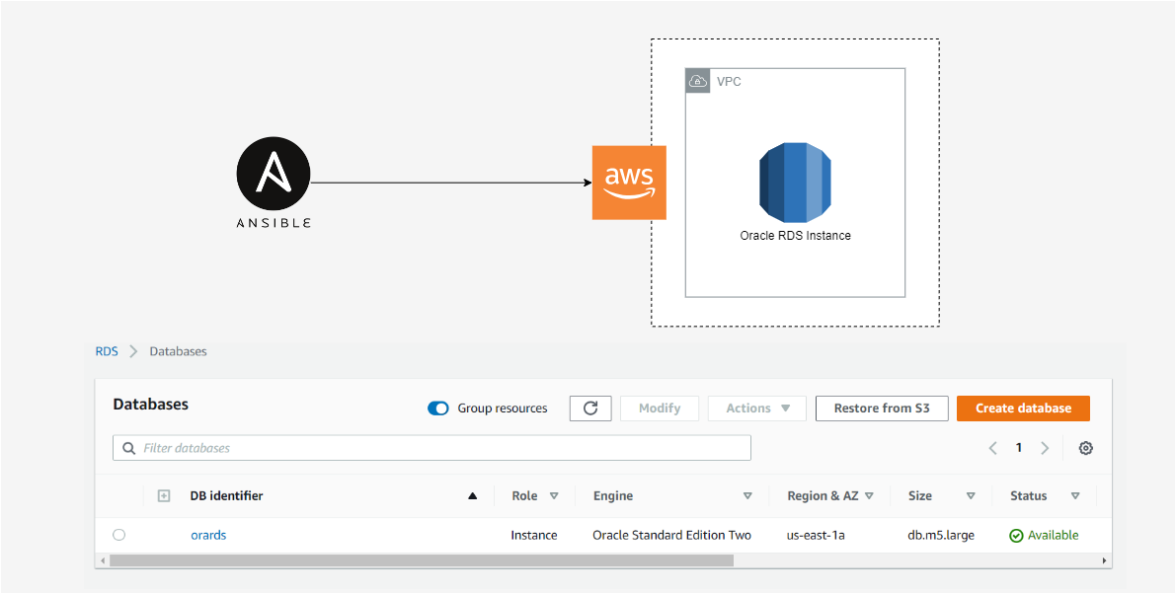Viewport: 1176px width, 594px height.
Task: Click the horizontal scrollbar thumb
Action: point(421,560)
